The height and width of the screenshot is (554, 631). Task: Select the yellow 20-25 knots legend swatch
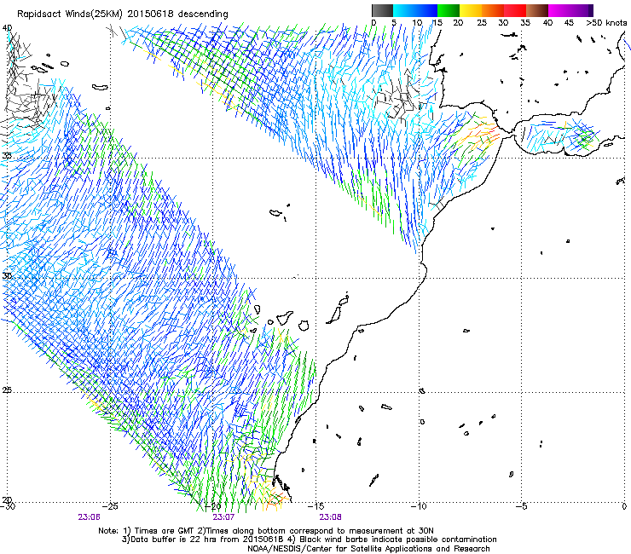pos(471,10)
